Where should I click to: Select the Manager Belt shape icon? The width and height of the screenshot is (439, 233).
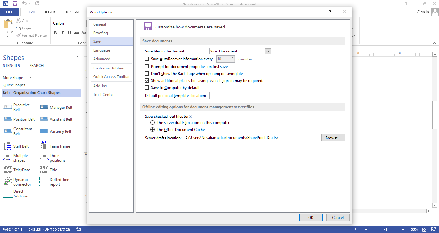pyautogui.click(x=44, y=108)
